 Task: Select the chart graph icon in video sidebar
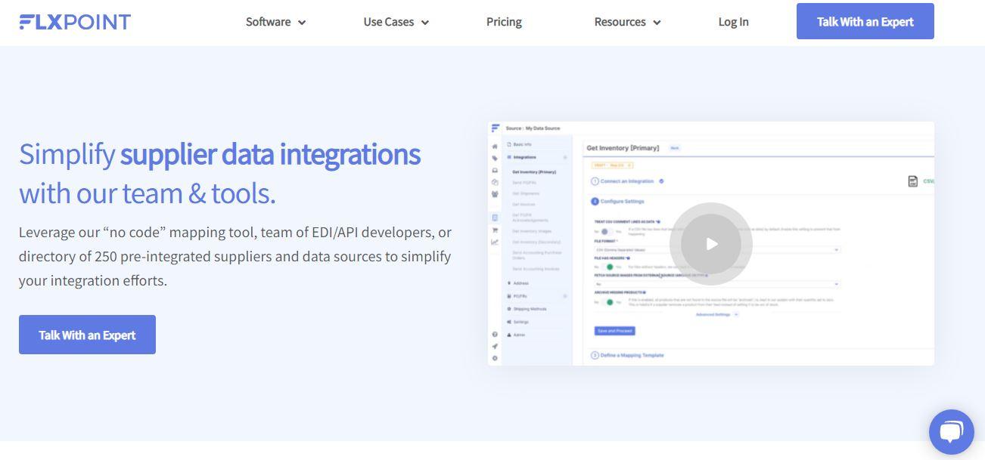coord(495,242)
